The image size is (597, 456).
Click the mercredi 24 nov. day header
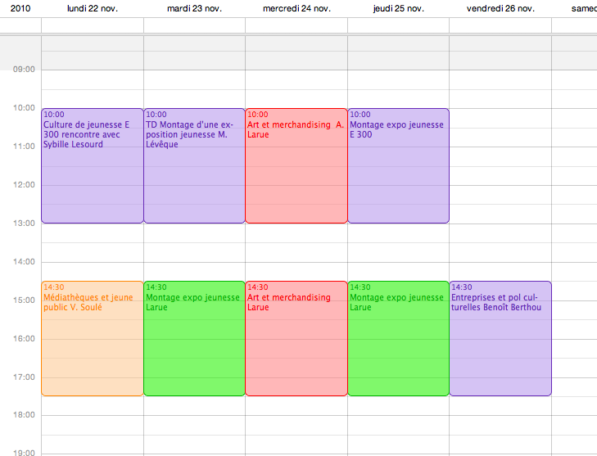pos(296,8)
